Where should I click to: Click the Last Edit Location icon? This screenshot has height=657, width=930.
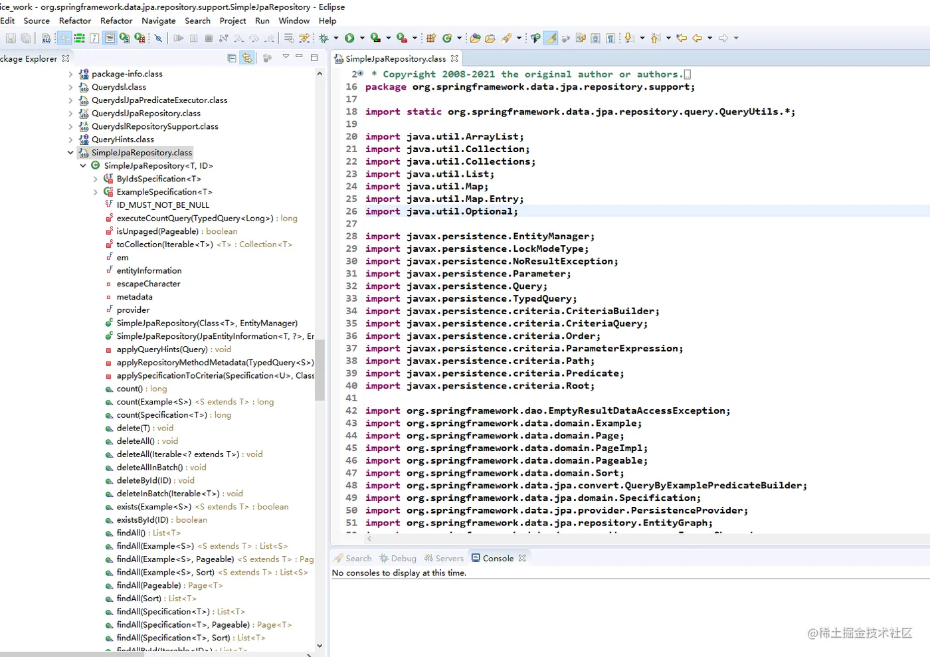coord(682,38)
